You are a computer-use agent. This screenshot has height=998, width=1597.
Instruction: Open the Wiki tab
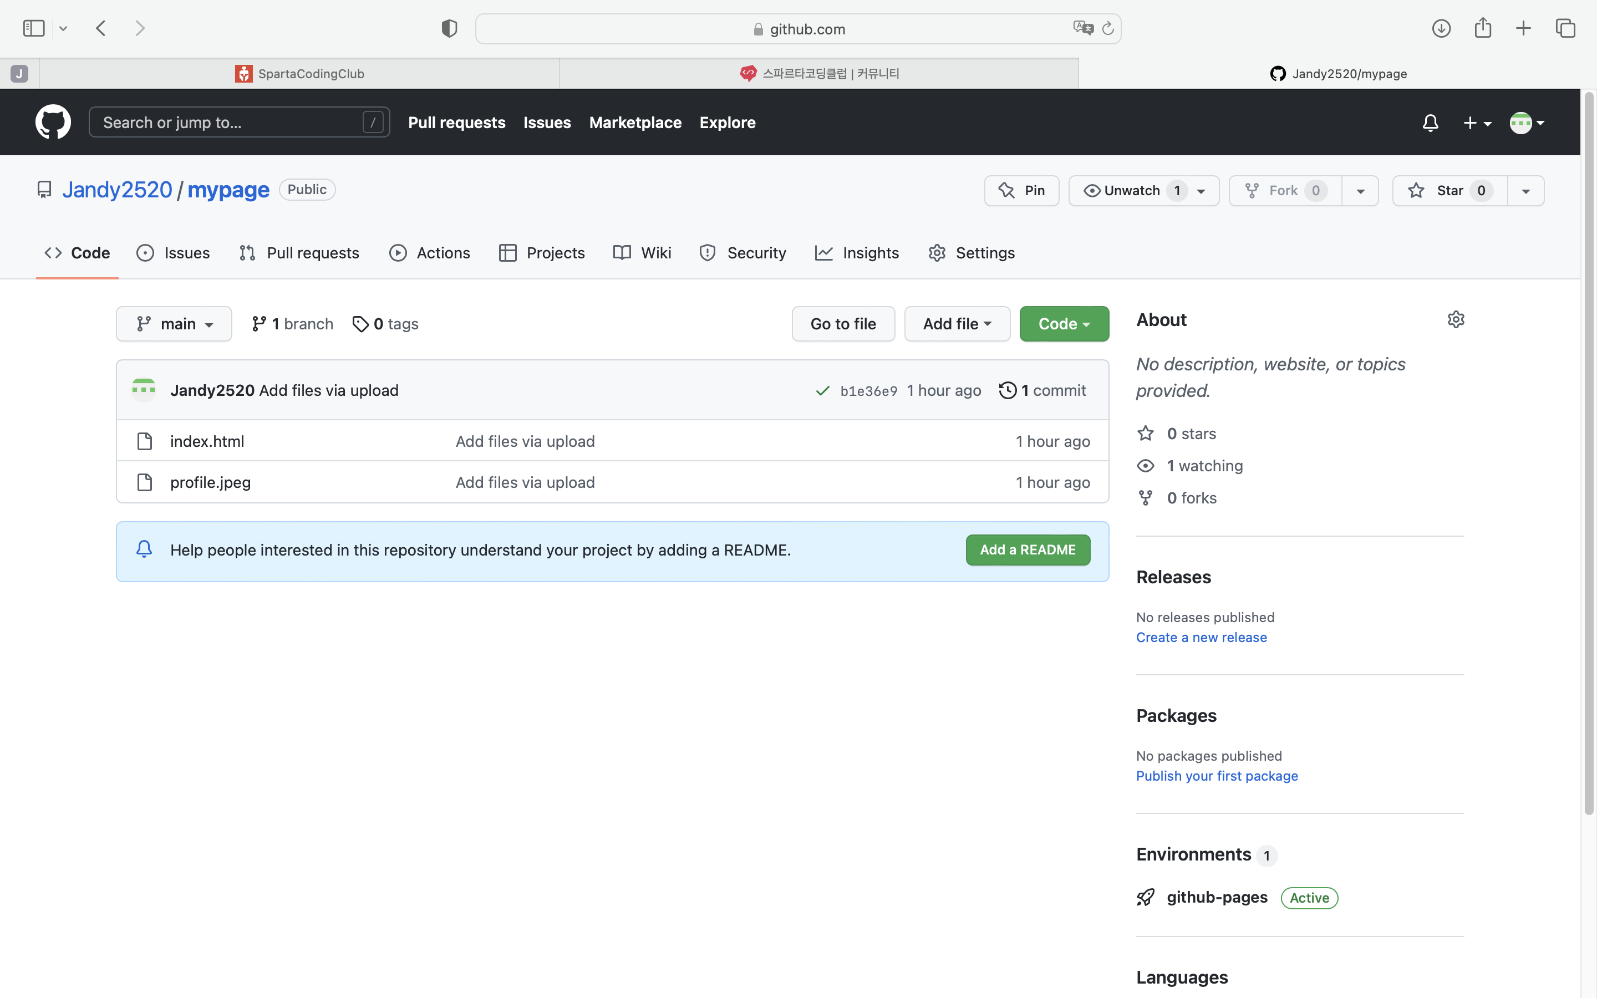pyautogui.click(x=642, y=253)
